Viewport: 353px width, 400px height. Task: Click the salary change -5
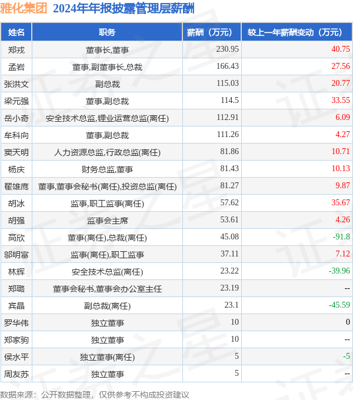point(347,356)
